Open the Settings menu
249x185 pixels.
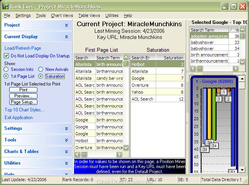(x=23, y=15)
